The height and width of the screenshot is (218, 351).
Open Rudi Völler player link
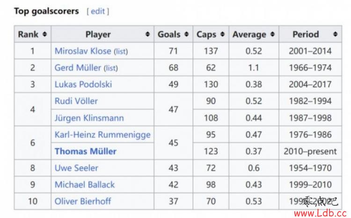76,101
